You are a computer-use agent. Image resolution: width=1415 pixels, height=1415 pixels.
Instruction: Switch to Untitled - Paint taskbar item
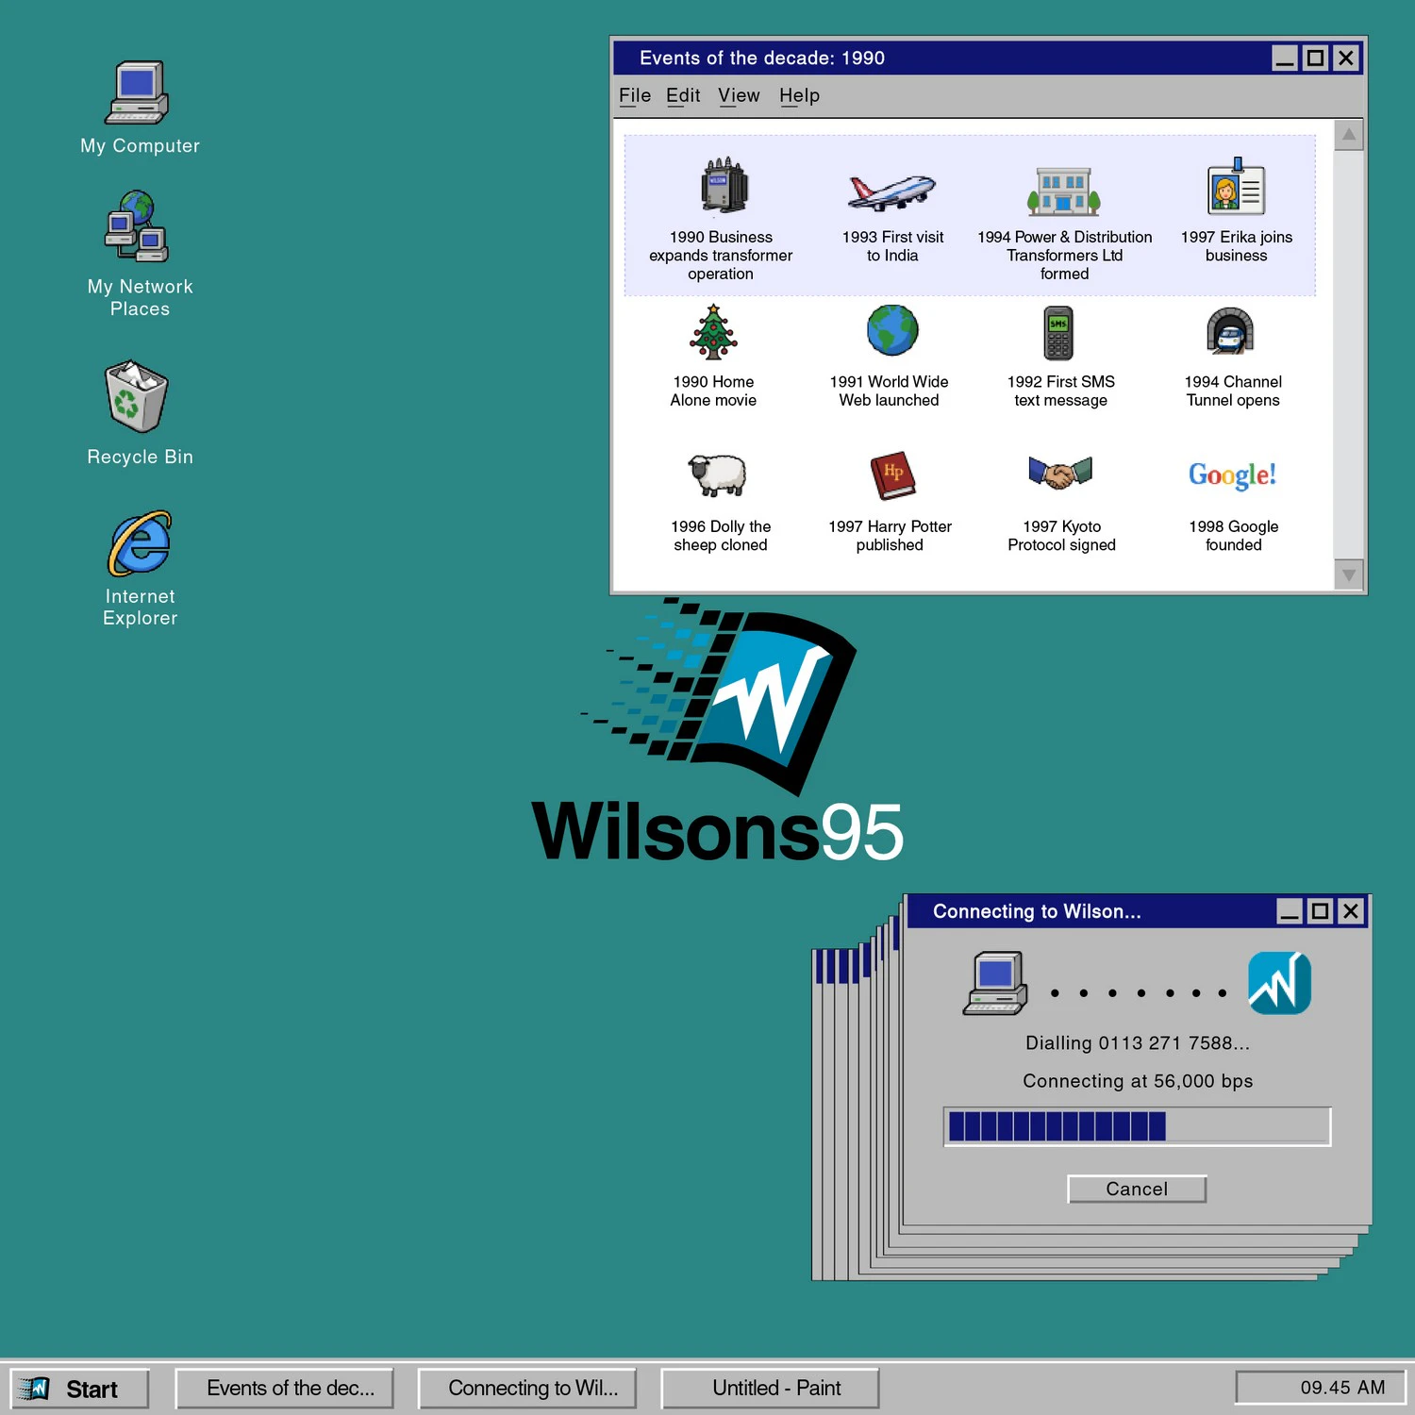[x=770, y=1389]
